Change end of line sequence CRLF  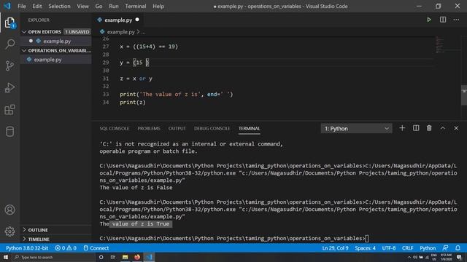coord(407,248)
